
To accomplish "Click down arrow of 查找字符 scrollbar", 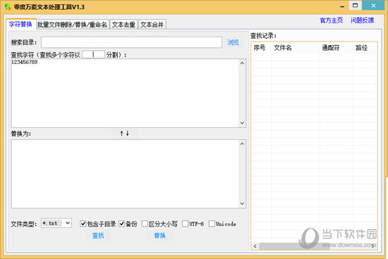I will 242,122.
